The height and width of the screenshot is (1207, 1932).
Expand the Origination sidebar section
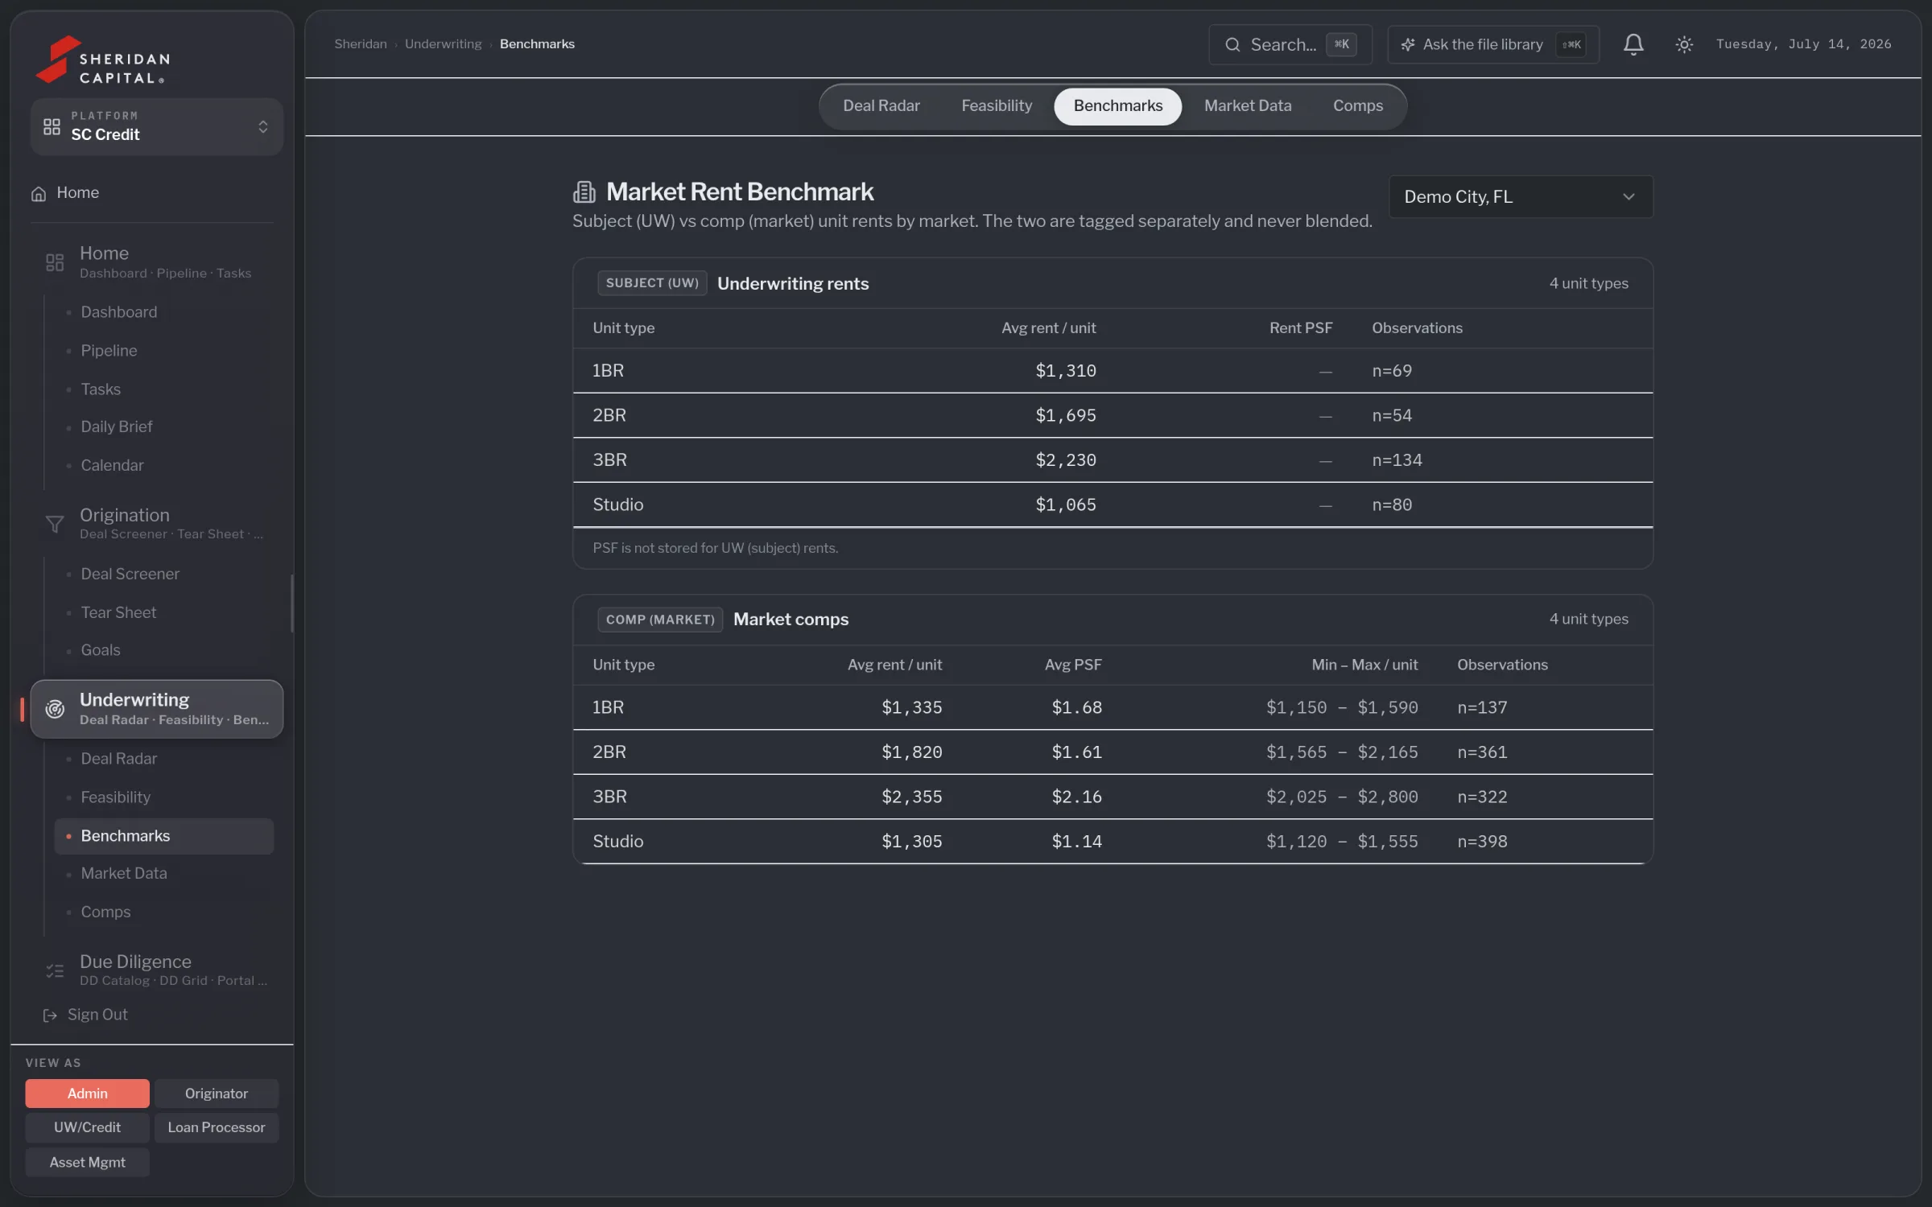click(x=156, y=523)
